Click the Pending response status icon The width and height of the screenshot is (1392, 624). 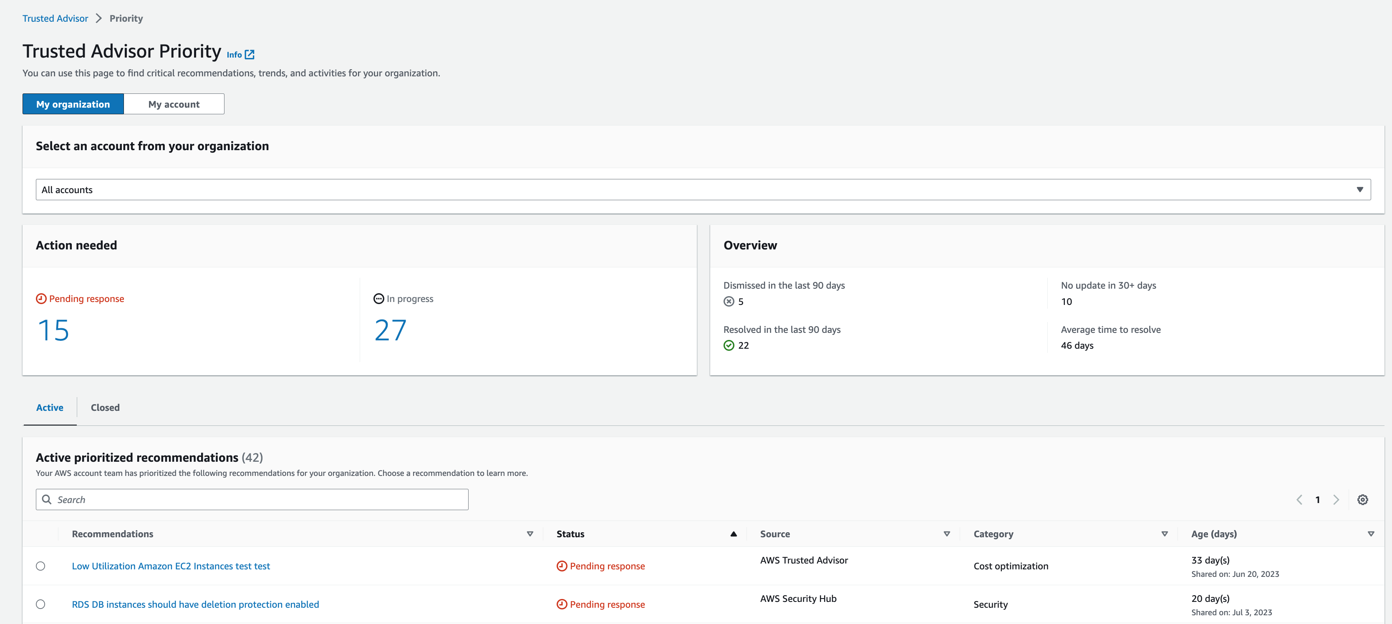[42, 298]
